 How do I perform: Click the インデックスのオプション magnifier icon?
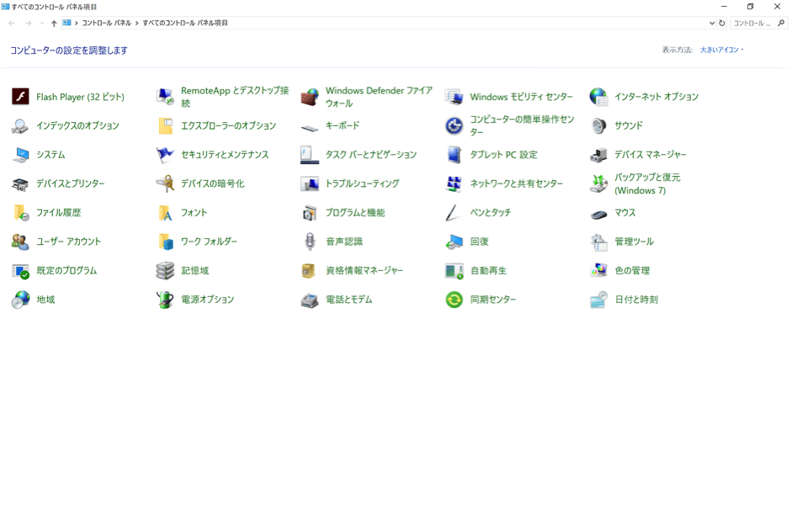coord(20,125)
